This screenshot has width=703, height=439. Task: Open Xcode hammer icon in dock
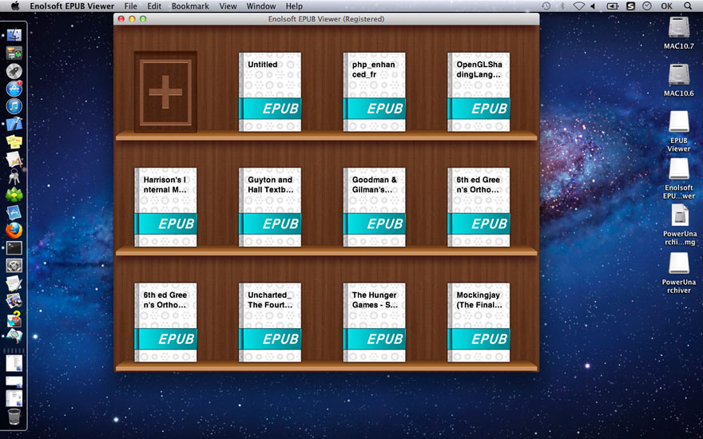pyautogui.click(x=14, y=124)
